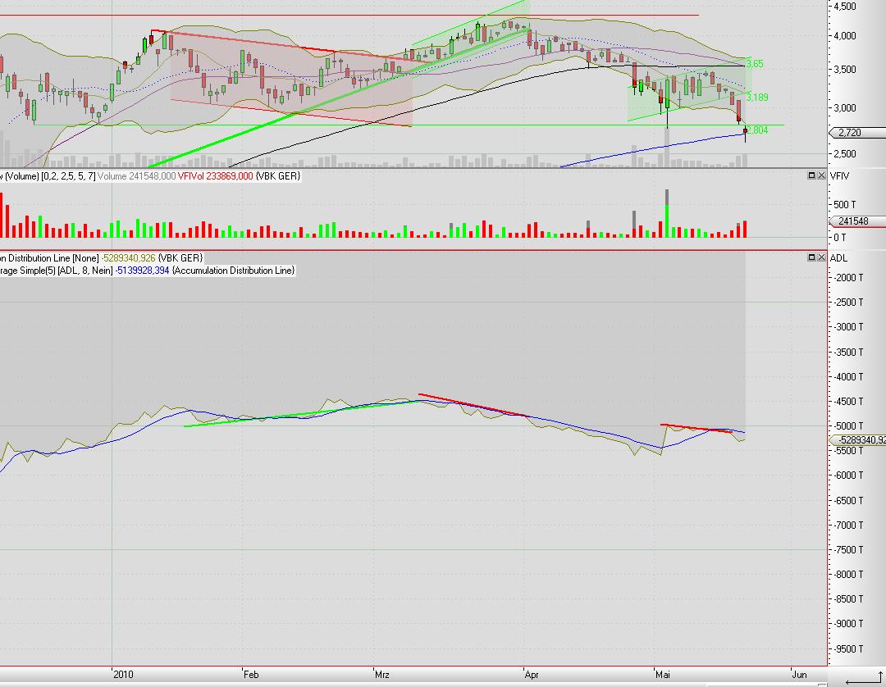Click the Jun date axis label
886x687 pixels.
(799, 674)
